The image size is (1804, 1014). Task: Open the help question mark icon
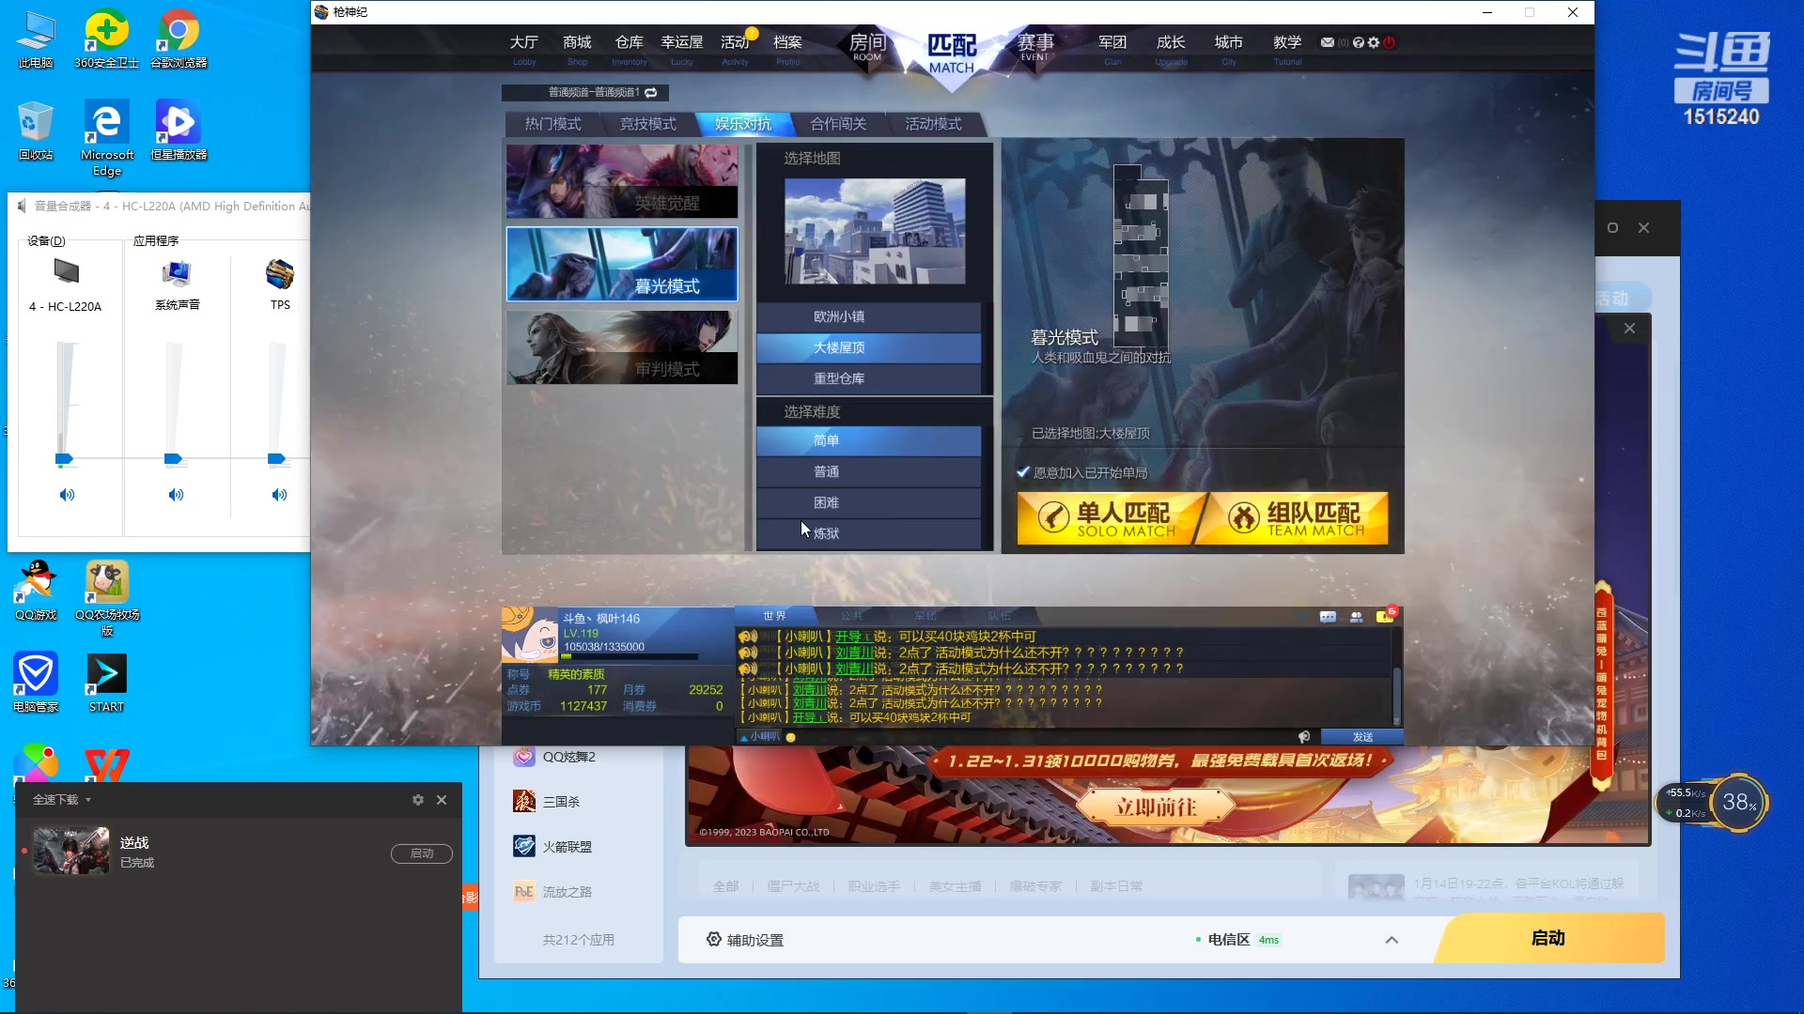click(x=1358, y=42)
